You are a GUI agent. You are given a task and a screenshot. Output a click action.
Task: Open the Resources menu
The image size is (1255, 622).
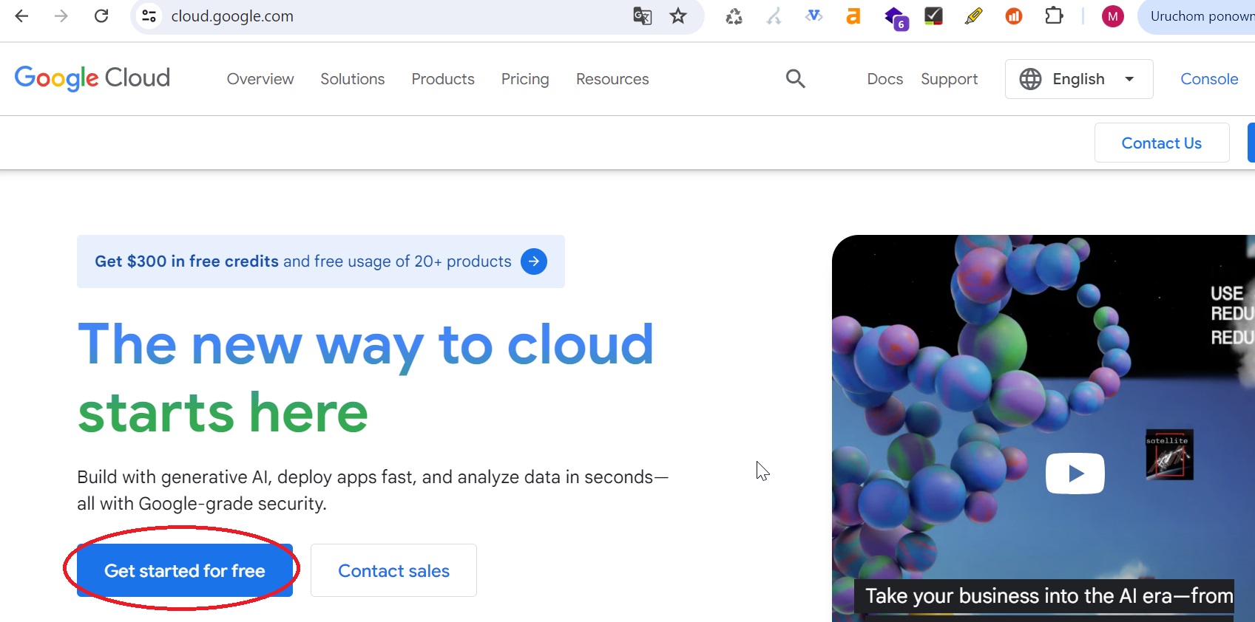612,79
